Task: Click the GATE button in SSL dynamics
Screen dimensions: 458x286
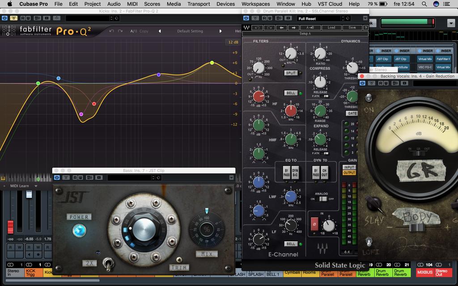Action: pos(352,113)
